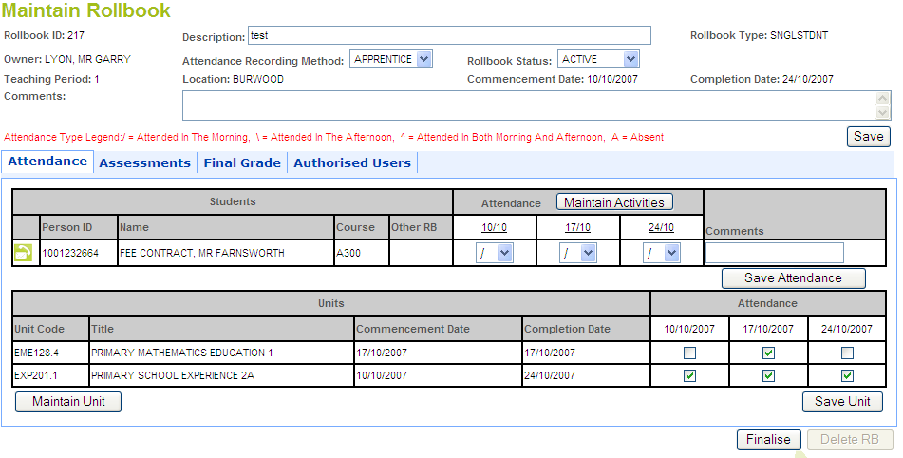Select the Authorised Users tab
The height and width of the screenshot is (458, 903).
tap(352, 162)
